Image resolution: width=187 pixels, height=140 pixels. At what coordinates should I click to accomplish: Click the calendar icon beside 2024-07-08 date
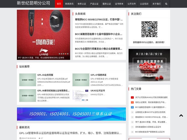tap(20, 138)
